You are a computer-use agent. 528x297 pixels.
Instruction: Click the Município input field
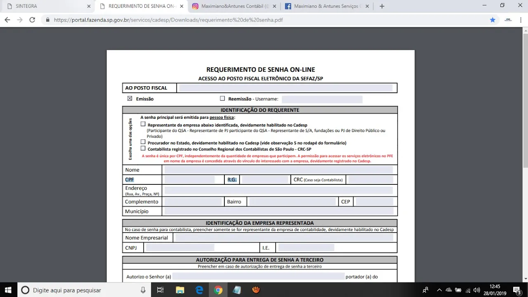coord(278,211)
